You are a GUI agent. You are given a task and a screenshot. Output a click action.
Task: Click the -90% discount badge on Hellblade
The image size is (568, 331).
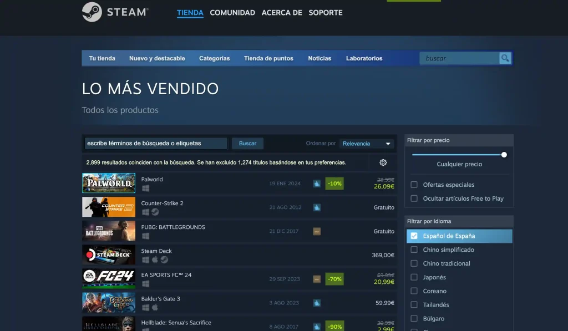coord(334,326)
